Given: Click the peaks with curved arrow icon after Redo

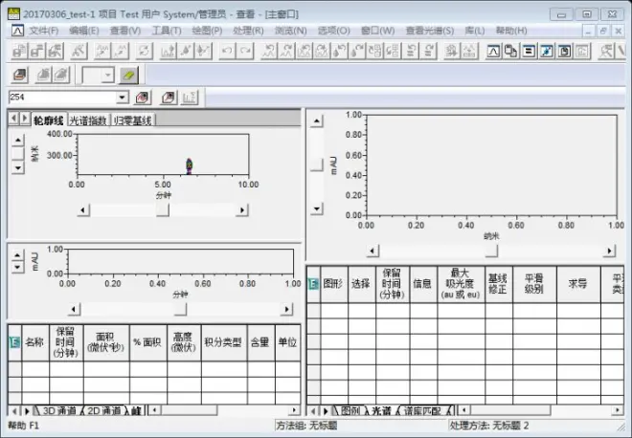Looking at the screenshot, I should [x=269, y=51].
